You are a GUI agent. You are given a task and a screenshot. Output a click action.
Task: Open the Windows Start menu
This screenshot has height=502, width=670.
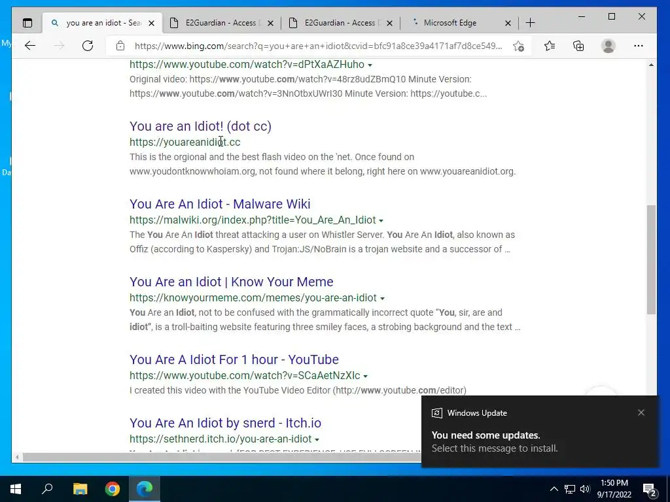[16, 489]
